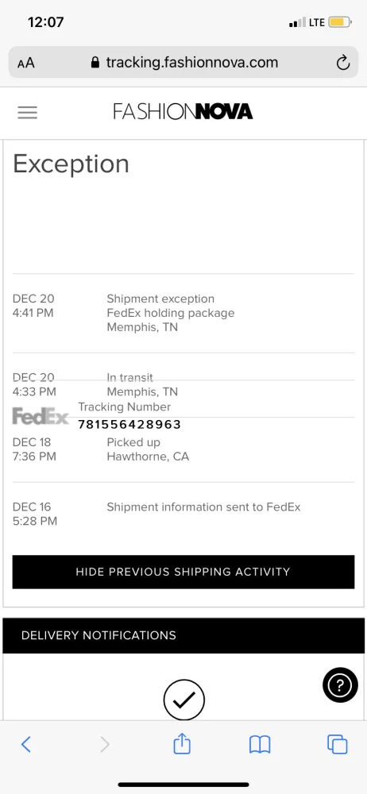
Task: Open the Safari share sheet icon
Action: click(x=182, y=743)
